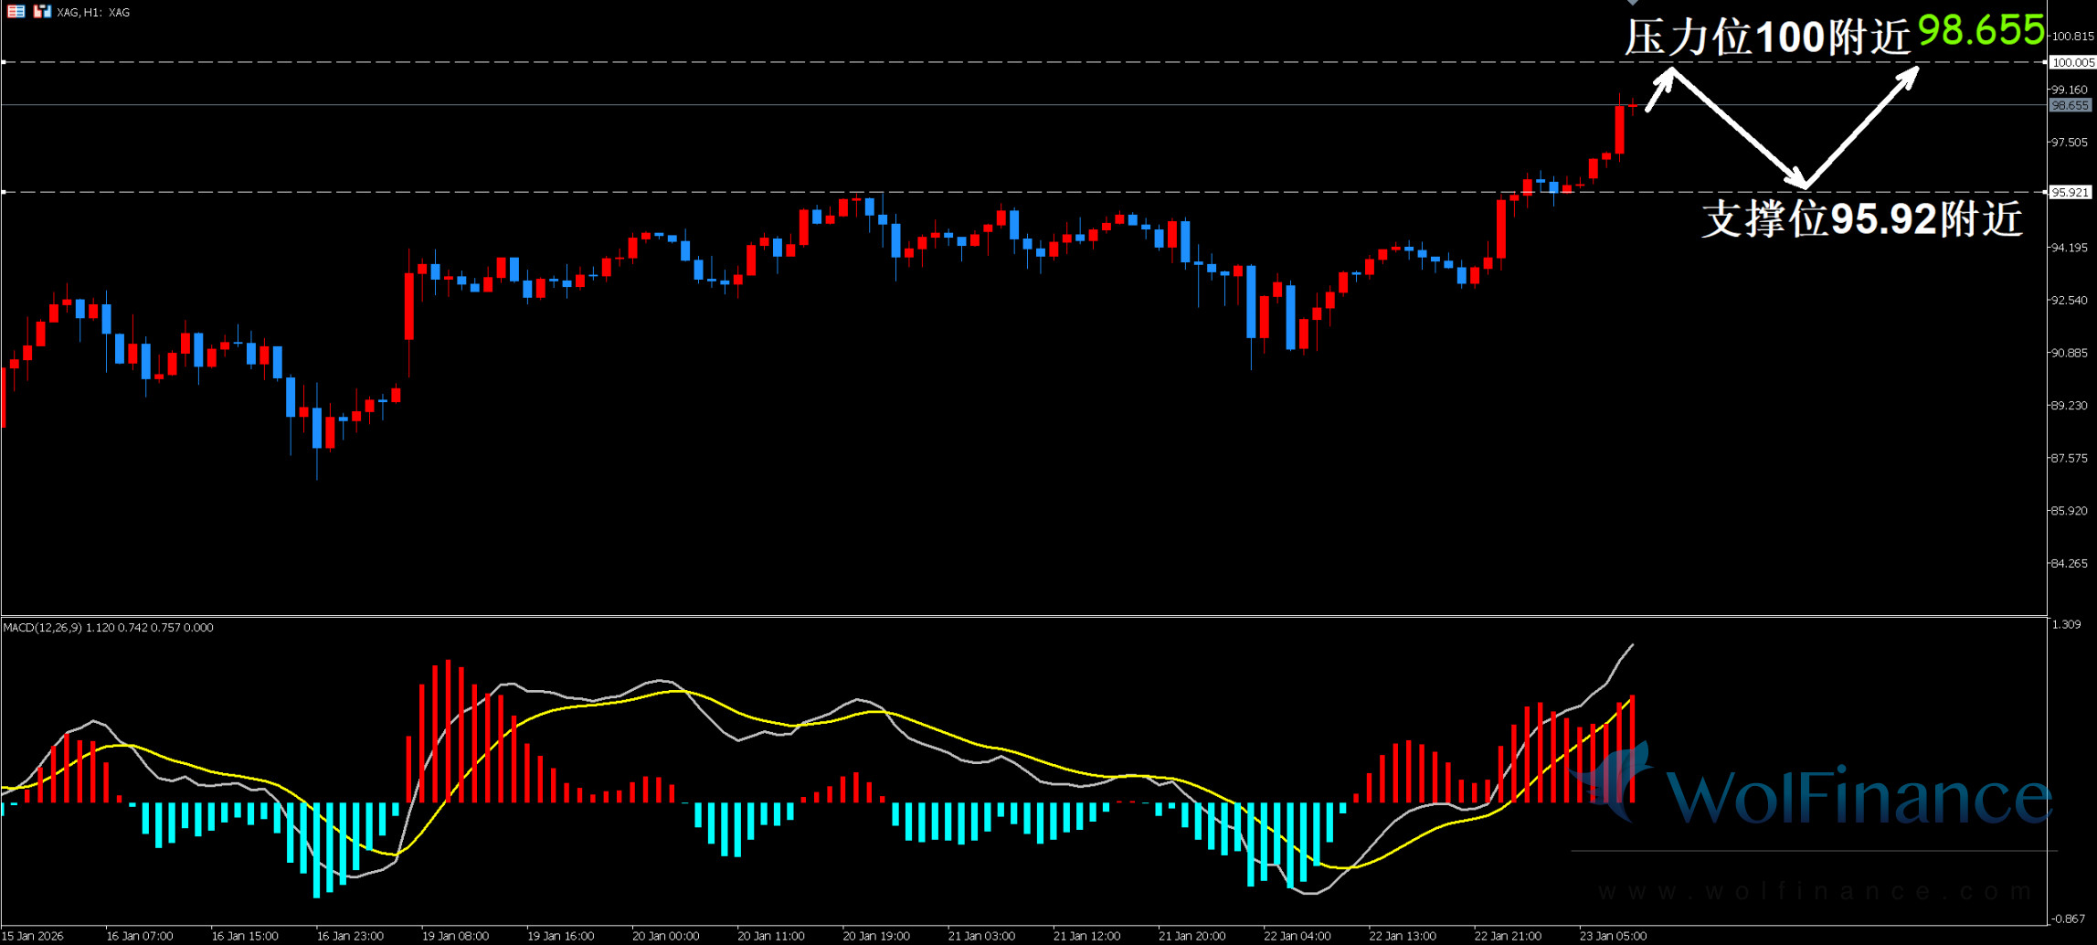Select the 压力位100附近 text label
This screenshot has height=945, width=2097.
click(x=1767, y=38)
